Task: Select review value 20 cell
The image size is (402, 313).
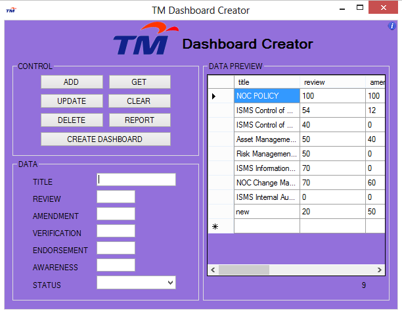Action: tap(332, 212)
